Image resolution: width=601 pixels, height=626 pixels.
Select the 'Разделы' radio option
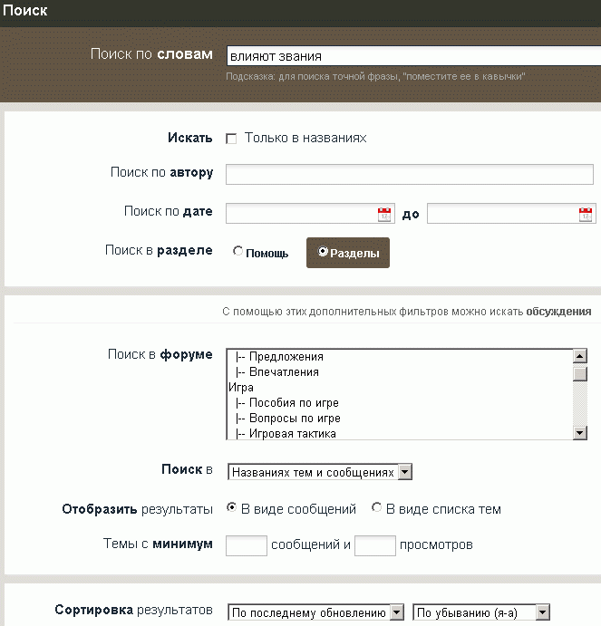point(323,251)
